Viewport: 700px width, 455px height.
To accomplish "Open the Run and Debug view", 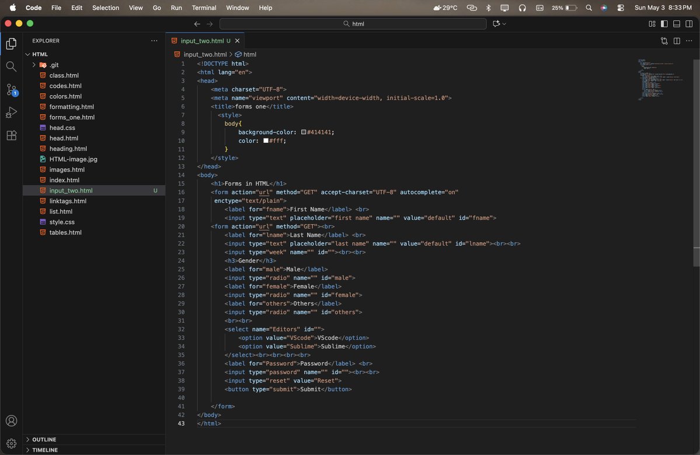I will [x=11, y=113].
